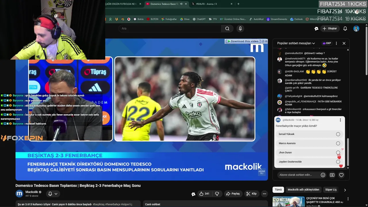The image size is (368, 207).
Task: Open the #süperlig hashtag link
Action: coord(126,204)
